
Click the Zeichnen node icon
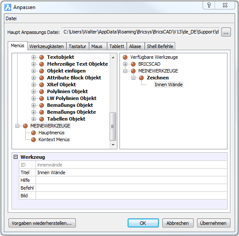click(x=141, y=78)
